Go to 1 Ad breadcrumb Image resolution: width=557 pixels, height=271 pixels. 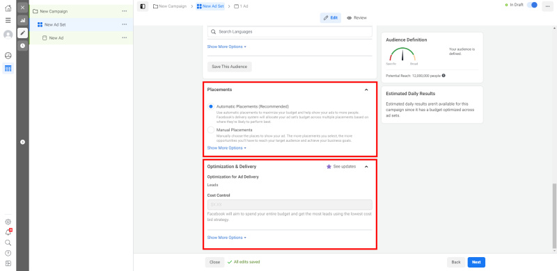241,6
